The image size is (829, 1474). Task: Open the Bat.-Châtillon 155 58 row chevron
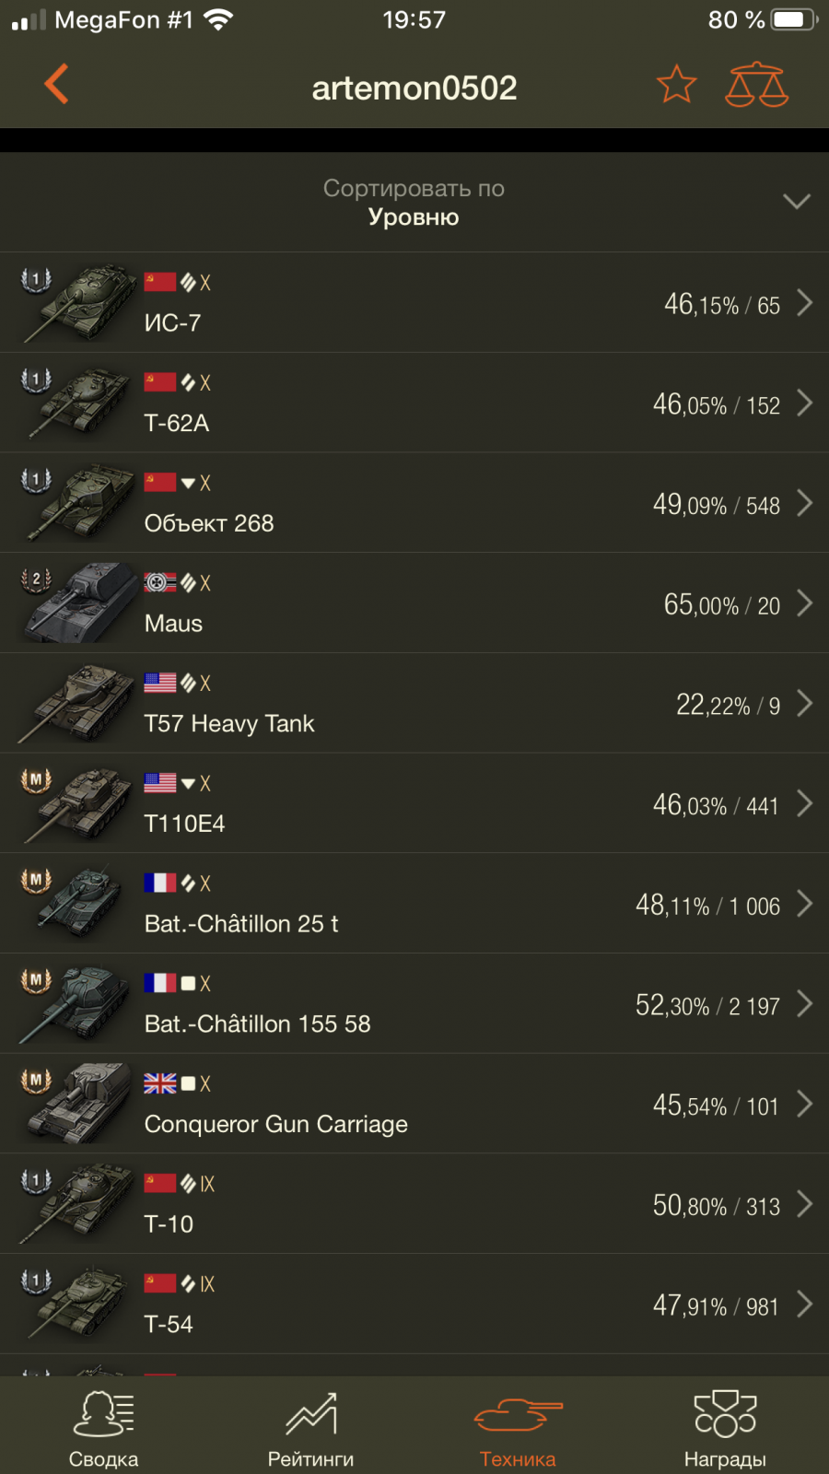[x=804, y=1004]
